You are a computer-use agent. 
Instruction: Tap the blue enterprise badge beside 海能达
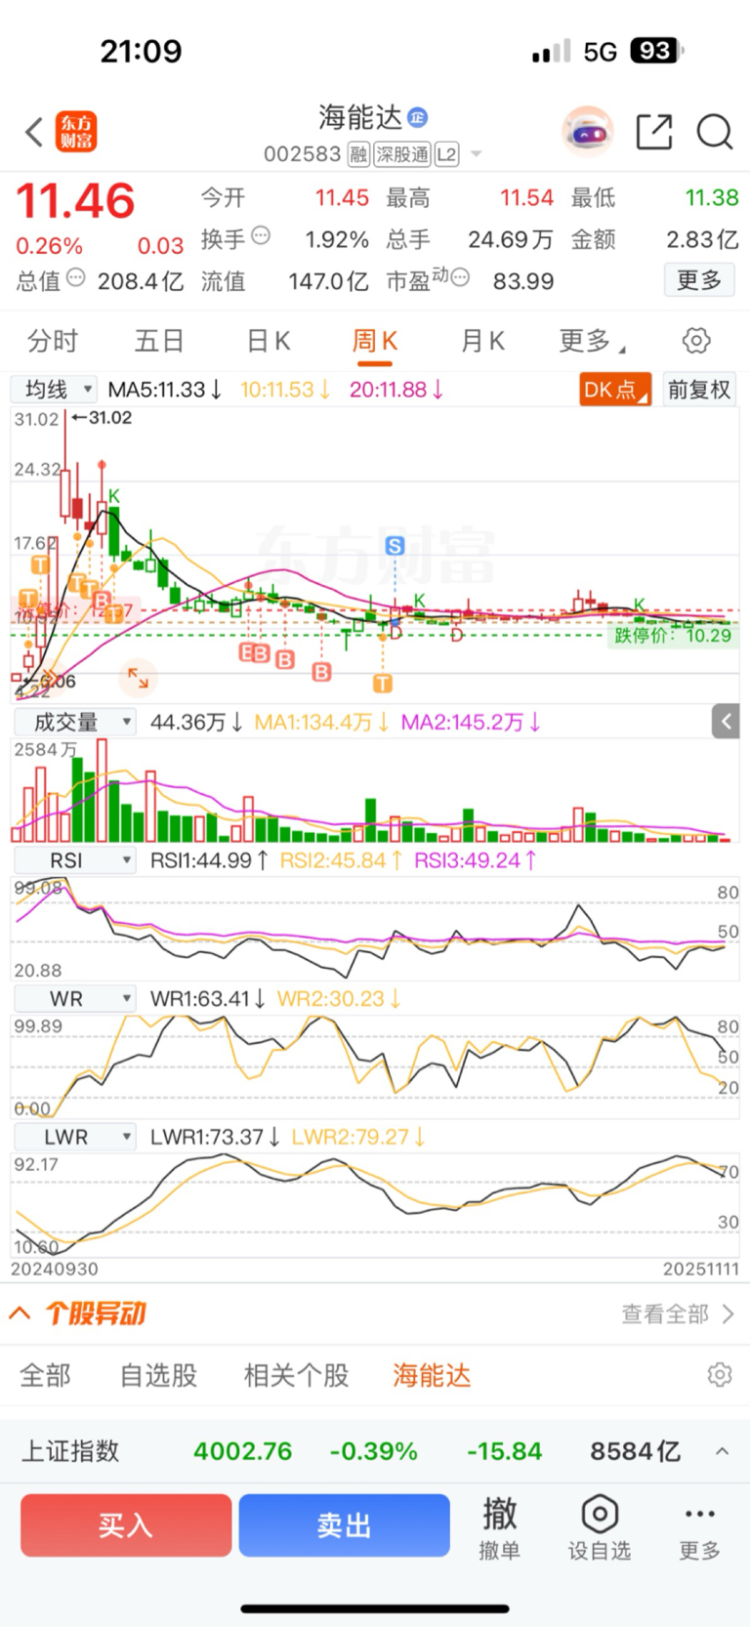pos(417,117)
